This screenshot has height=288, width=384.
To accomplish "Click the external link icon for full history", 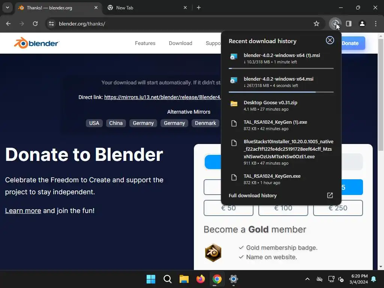I will tap(330, 195).
